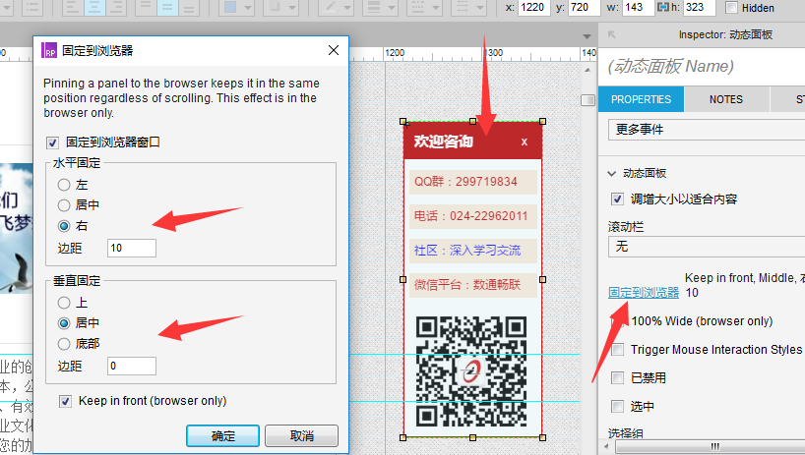805x455 pixels.
Task: Click the width field
Action: [637, 7]
